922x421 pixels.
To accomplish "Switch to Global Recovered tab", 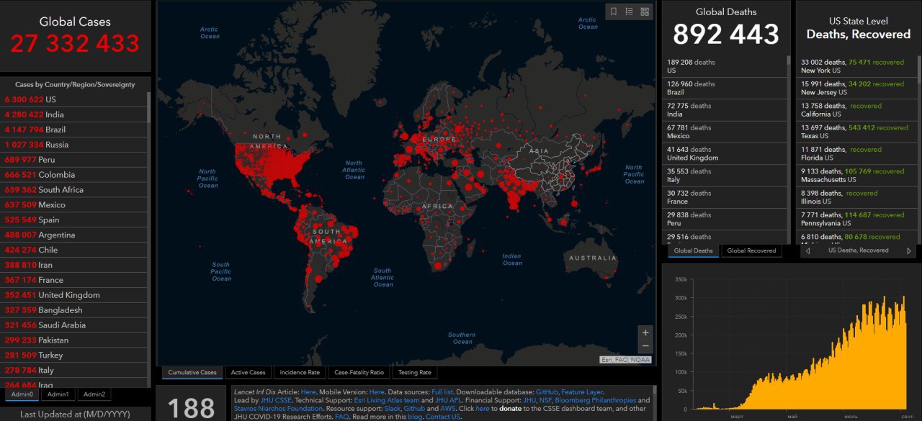I will coord(751,250).
